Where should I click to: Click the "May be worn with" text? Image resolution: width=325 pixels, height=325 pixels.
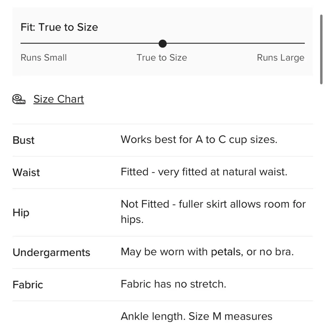165,252
